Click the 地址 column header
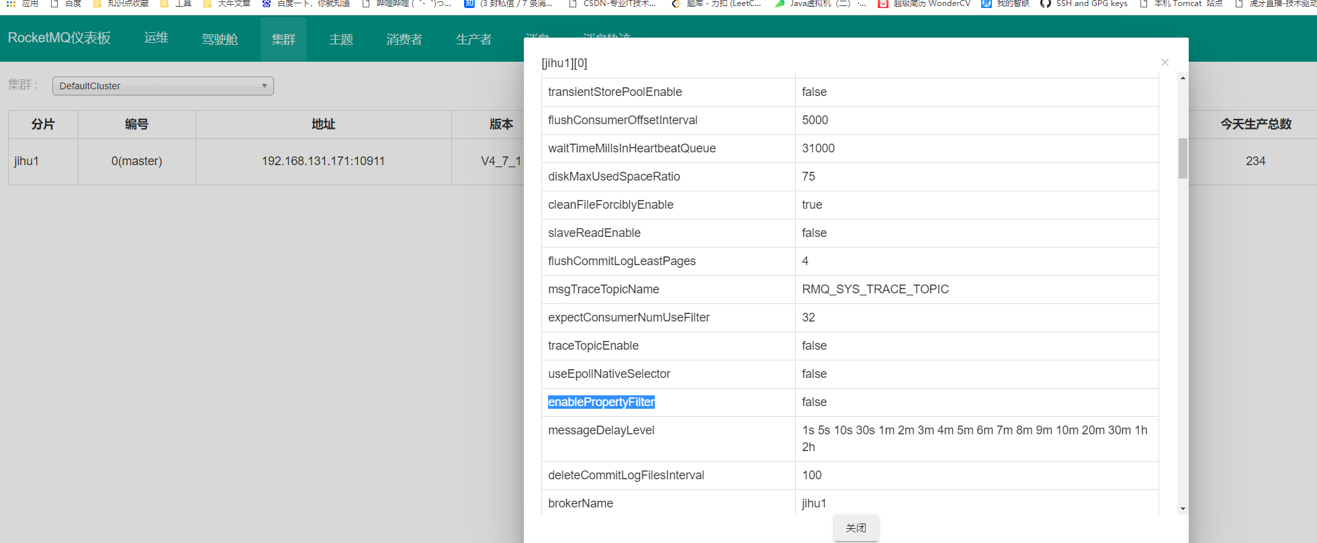The height and width of the screenshot is (543, 1317). click(323, 124)
